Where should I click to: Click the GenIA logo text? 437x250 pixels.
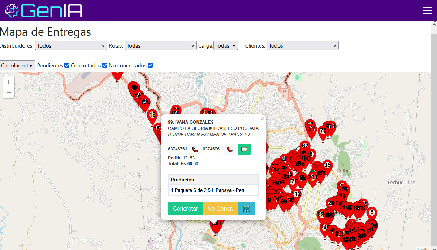tap(52, 11)
